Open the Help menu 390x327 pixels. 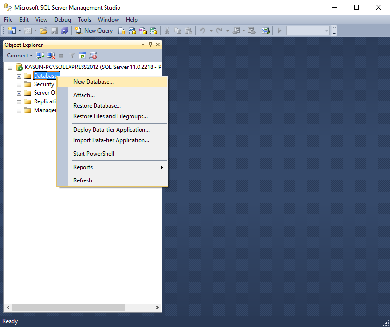[131, 19]
